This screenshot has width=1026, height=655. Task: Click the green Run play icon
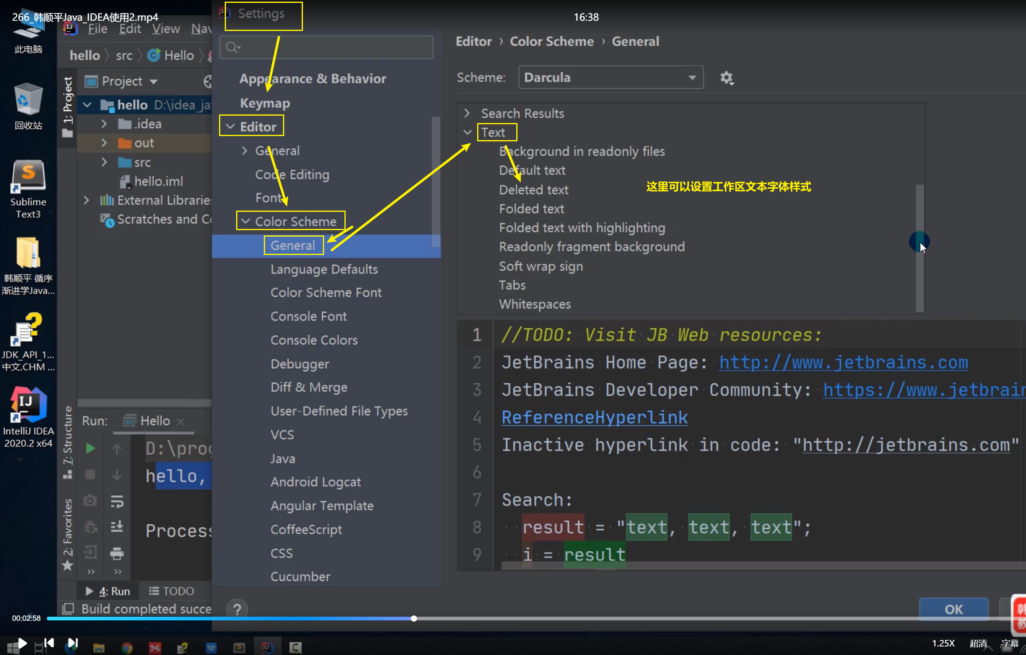point(90,448)
